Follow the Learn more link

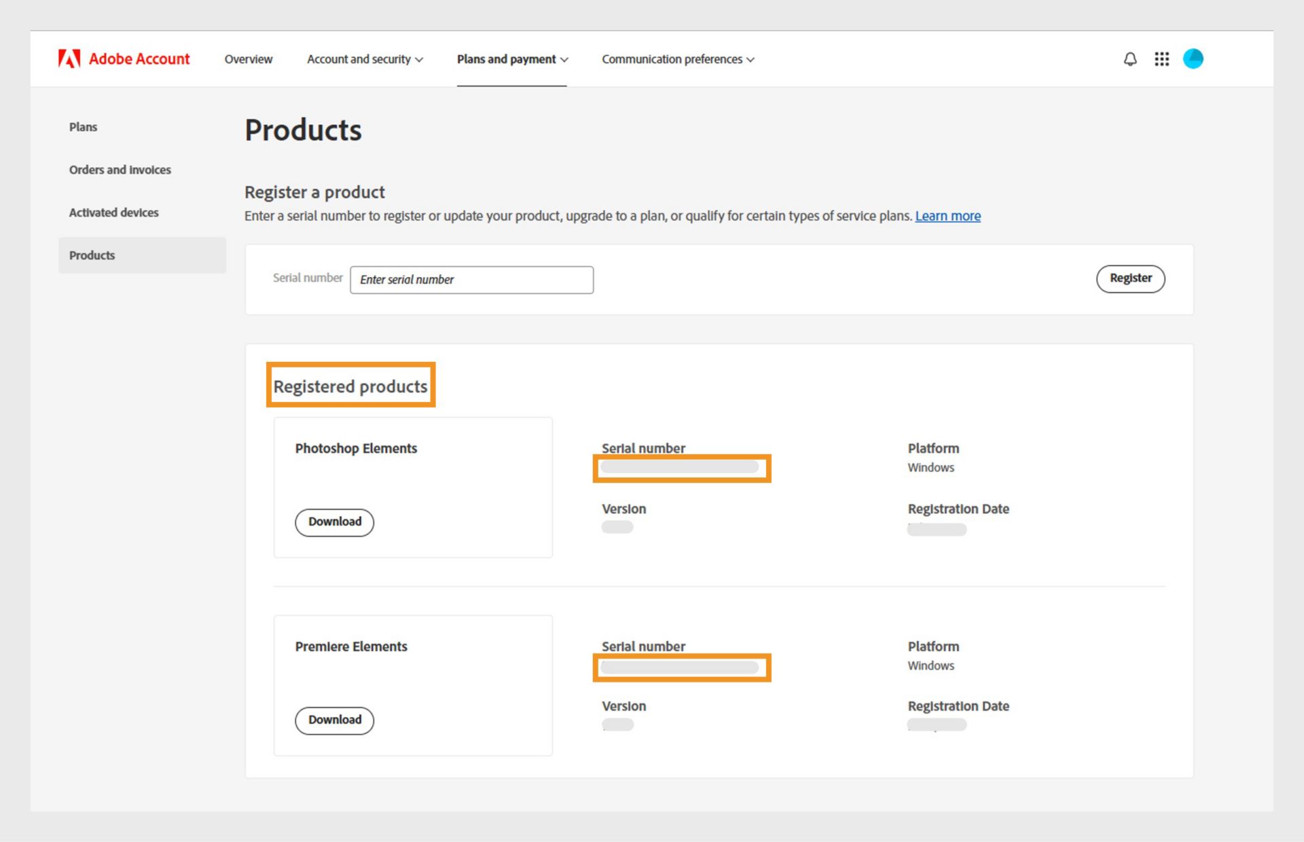tap(947, 216)
